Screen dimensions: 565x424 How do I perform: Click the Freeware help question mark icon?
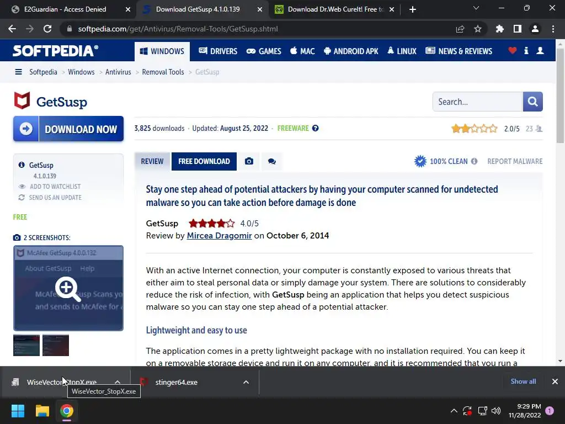[315, 128]
